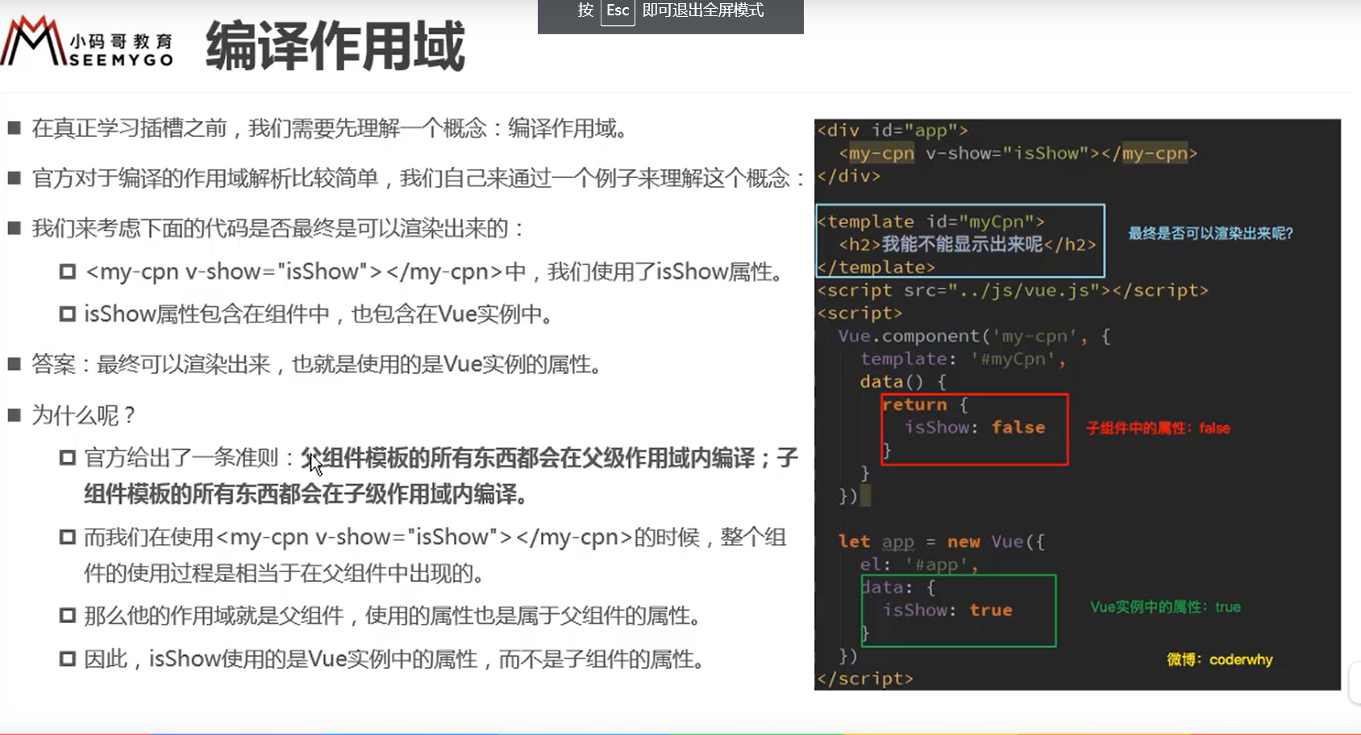Viewport: 1361px width, 735px height.
Task: Click the code line template id="myCpn"
Action: 931,222
